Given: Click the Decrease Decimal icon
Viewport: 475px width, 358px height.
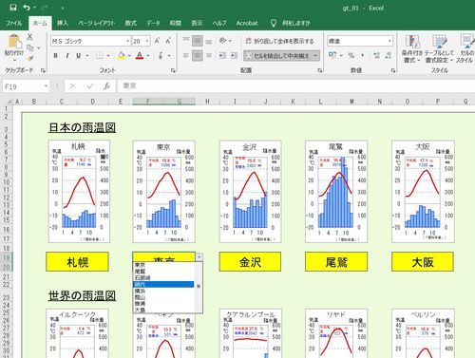Looking at the screenshot, I should point(388,55).
